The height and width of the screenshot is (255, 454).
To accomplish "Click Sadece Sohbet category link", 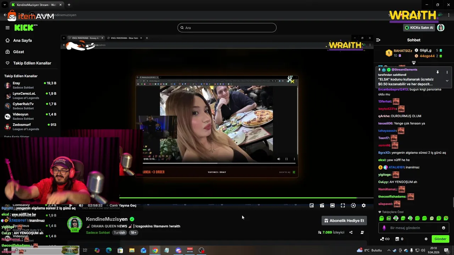I will (98, 233).
